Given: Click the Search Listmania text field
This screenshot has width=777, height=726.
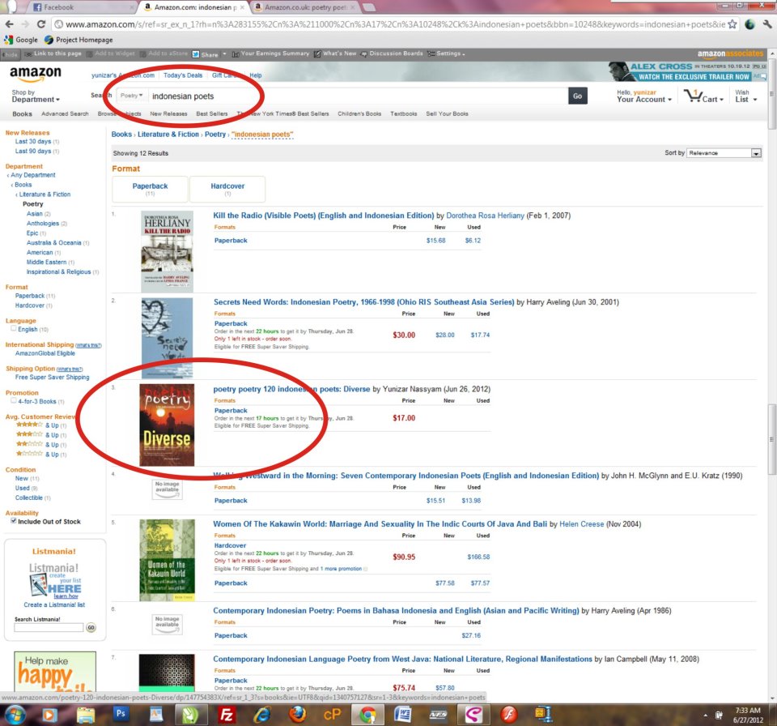Looking at the screenshot, I should point(49,628).
